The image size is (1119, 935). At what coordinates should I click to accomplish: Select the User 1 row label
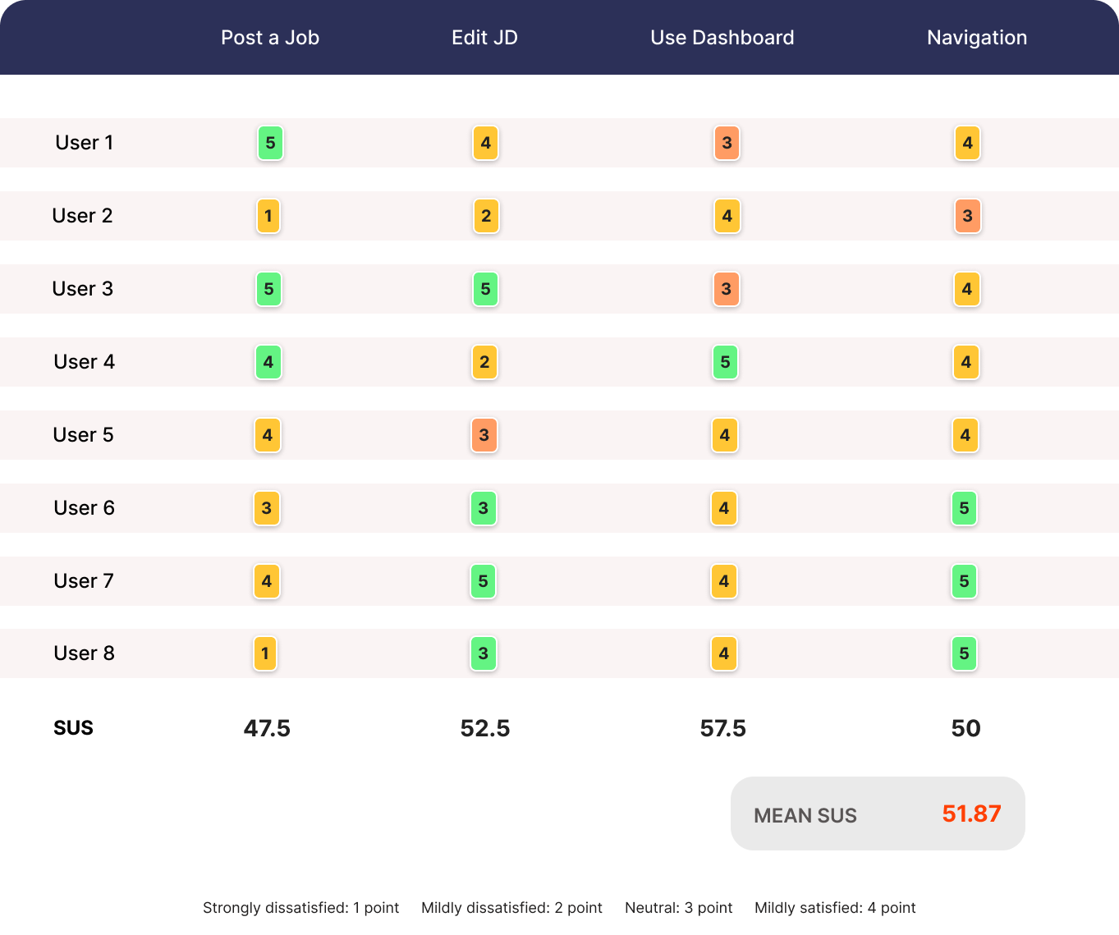point(85,143)
